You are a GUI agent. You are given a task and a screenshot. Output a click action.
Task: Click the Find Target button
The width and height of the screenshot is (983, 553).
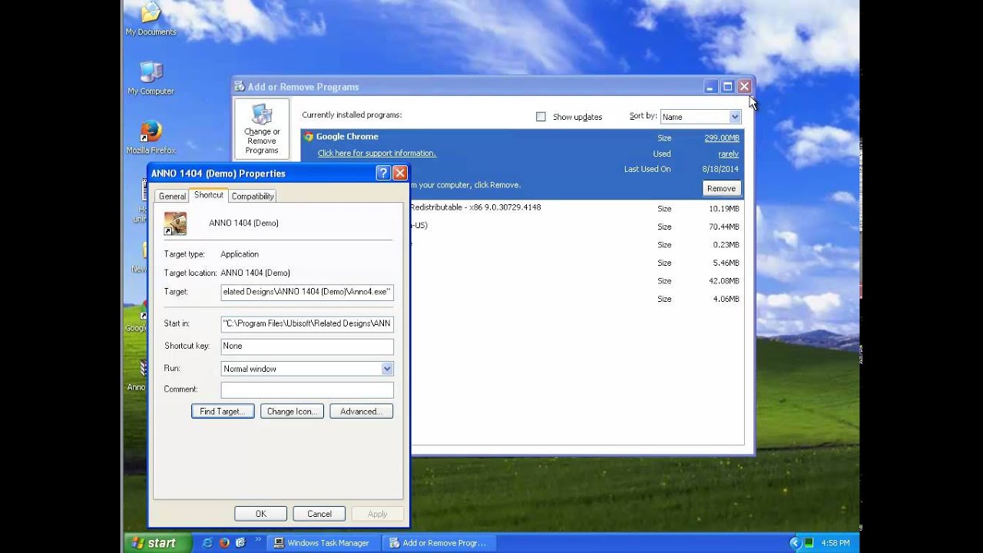(x=222, y=410)
